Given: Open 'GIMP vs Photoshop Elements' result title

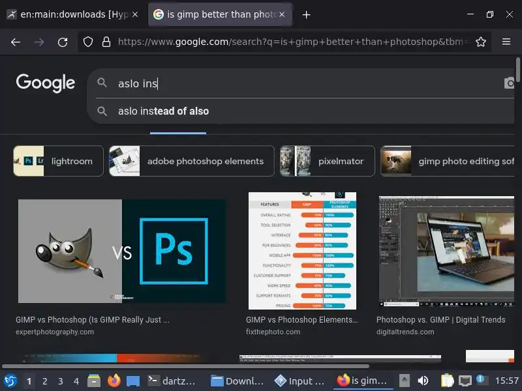Looking at the screenshot, I should 301,320.
